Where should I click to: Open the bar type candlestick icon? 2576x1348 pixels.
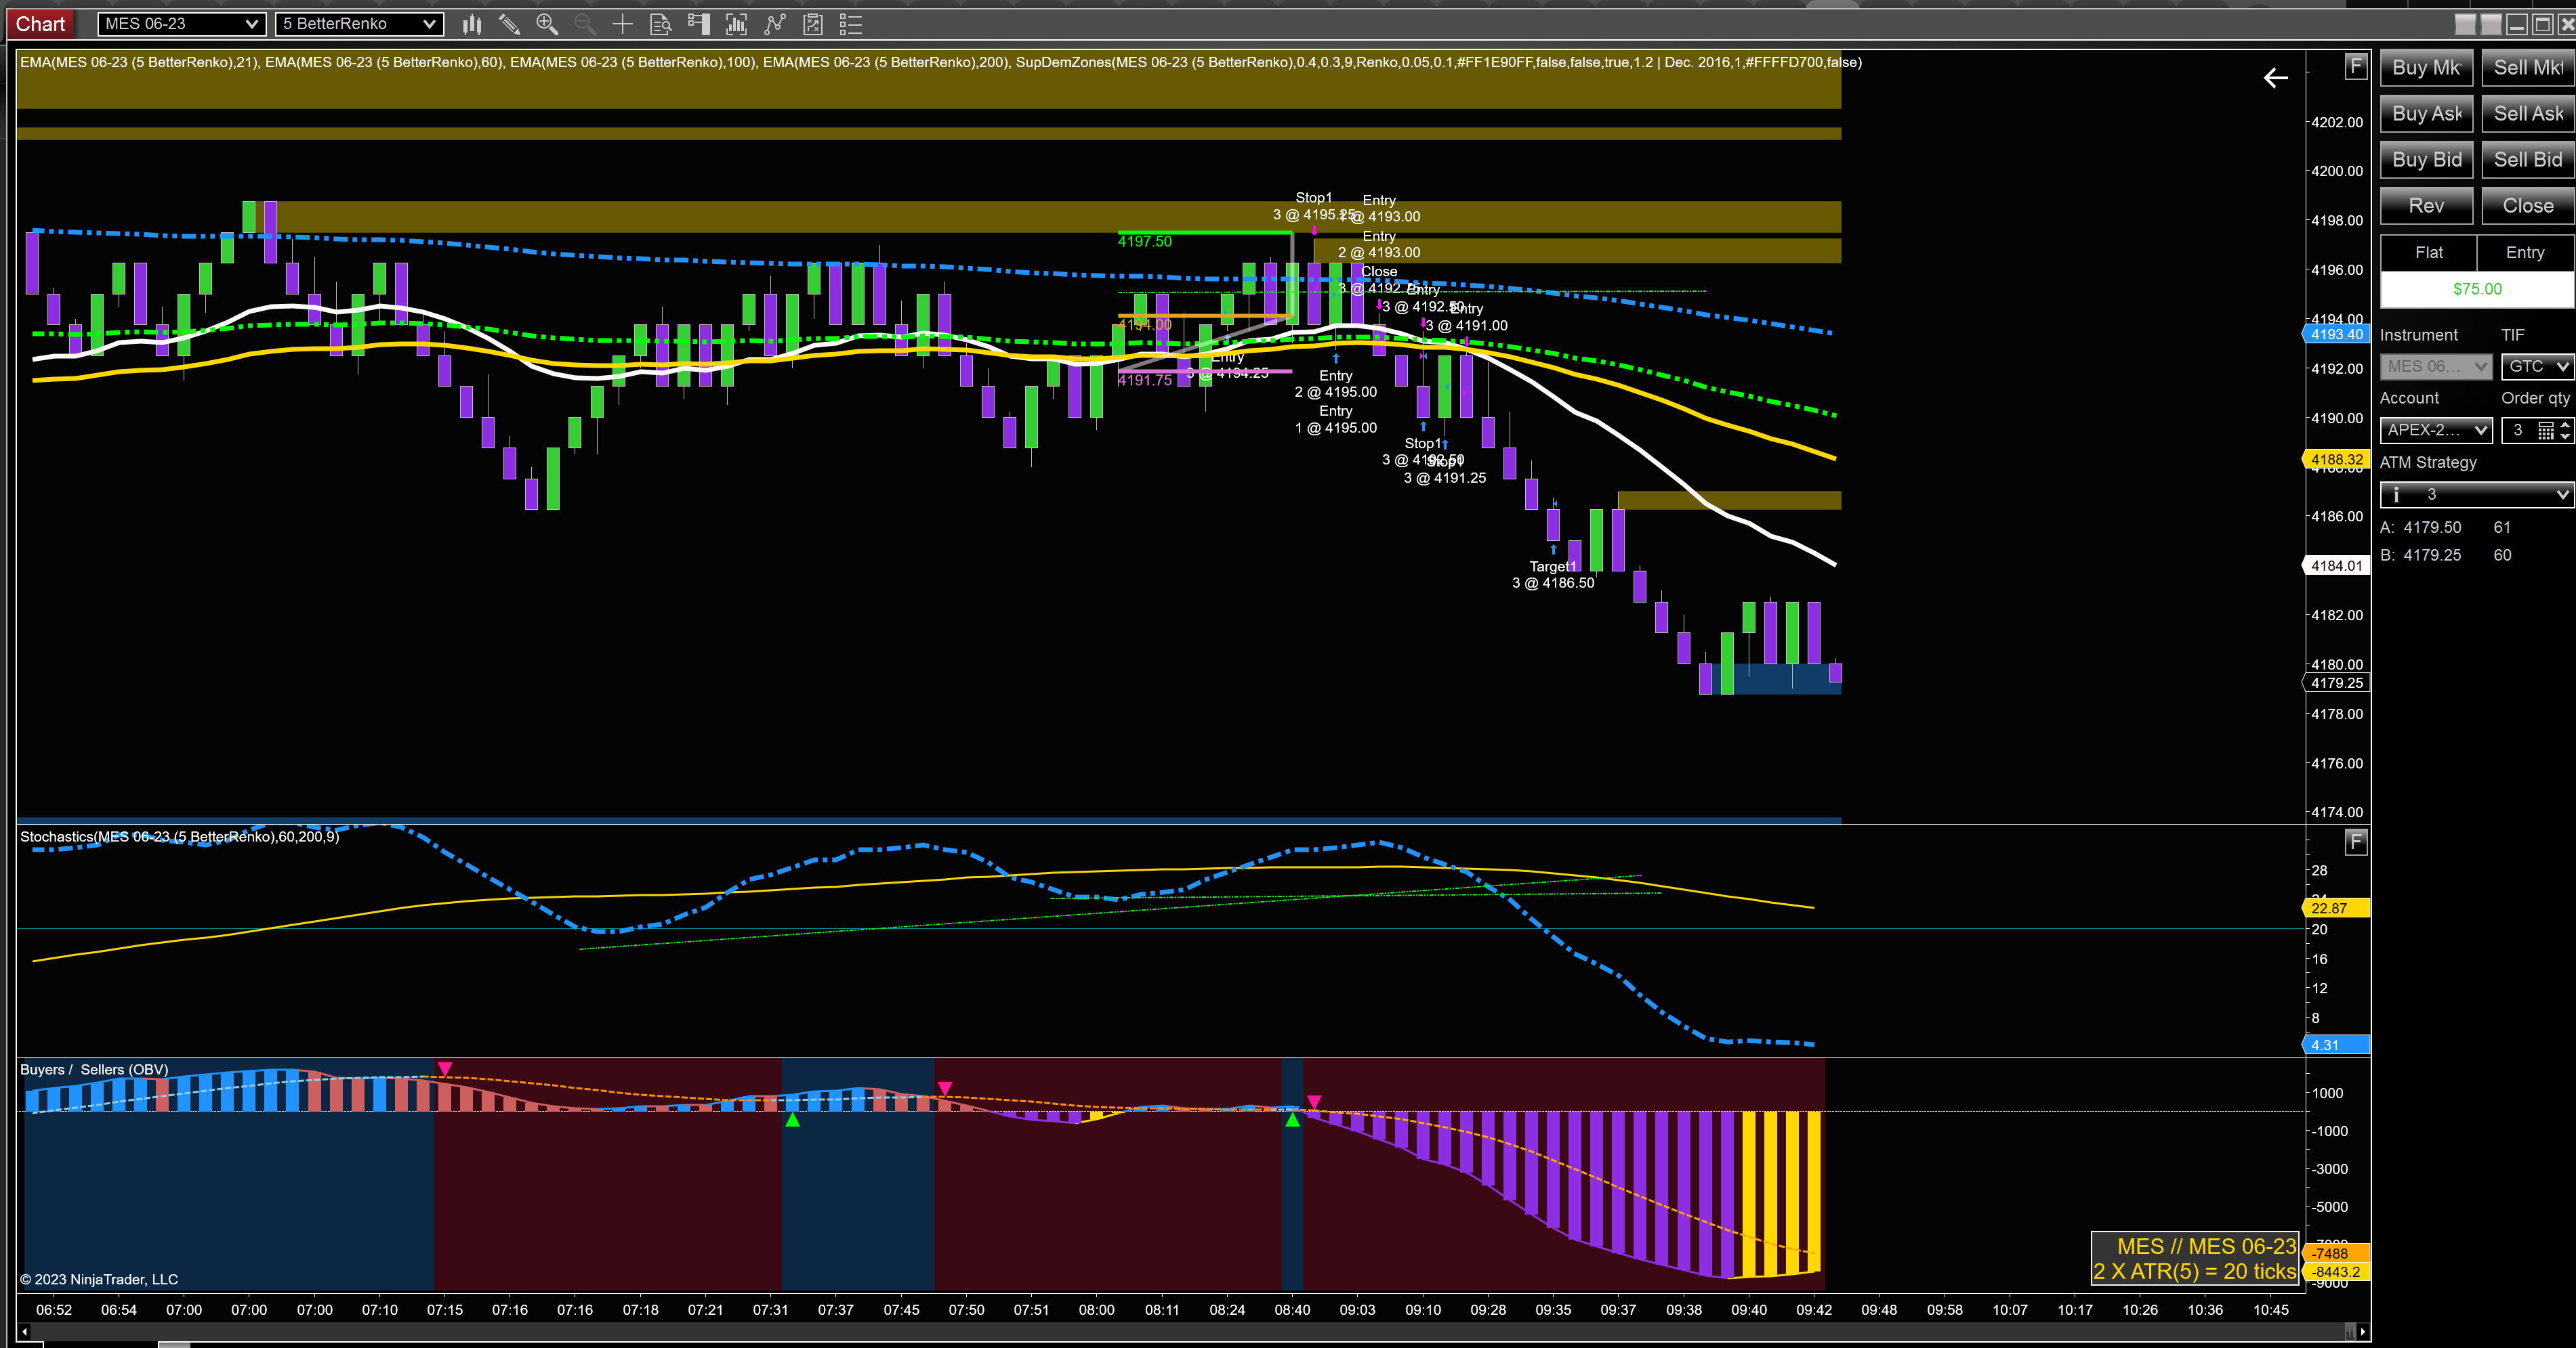(472, 24)
